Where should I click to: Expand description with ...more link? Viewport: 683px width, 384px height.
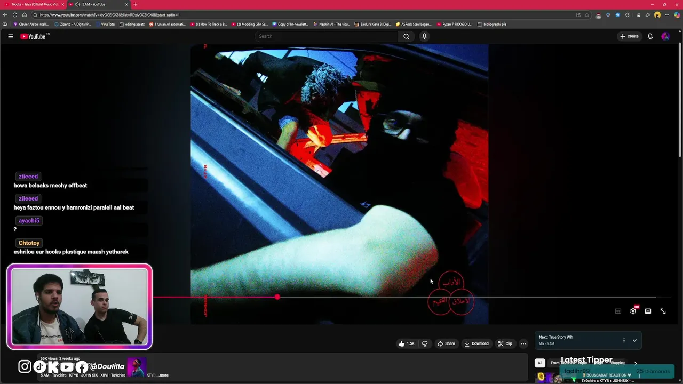pyautogui.click(x=162, y=375)
